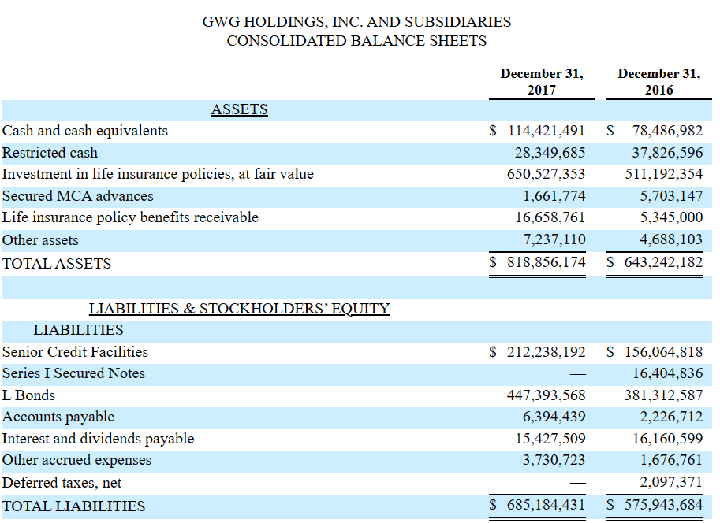Select the value 114,421,491

click(547, 131)
